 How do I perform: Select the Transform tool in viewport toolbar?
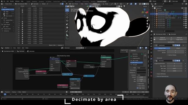(x=67, y=28)
